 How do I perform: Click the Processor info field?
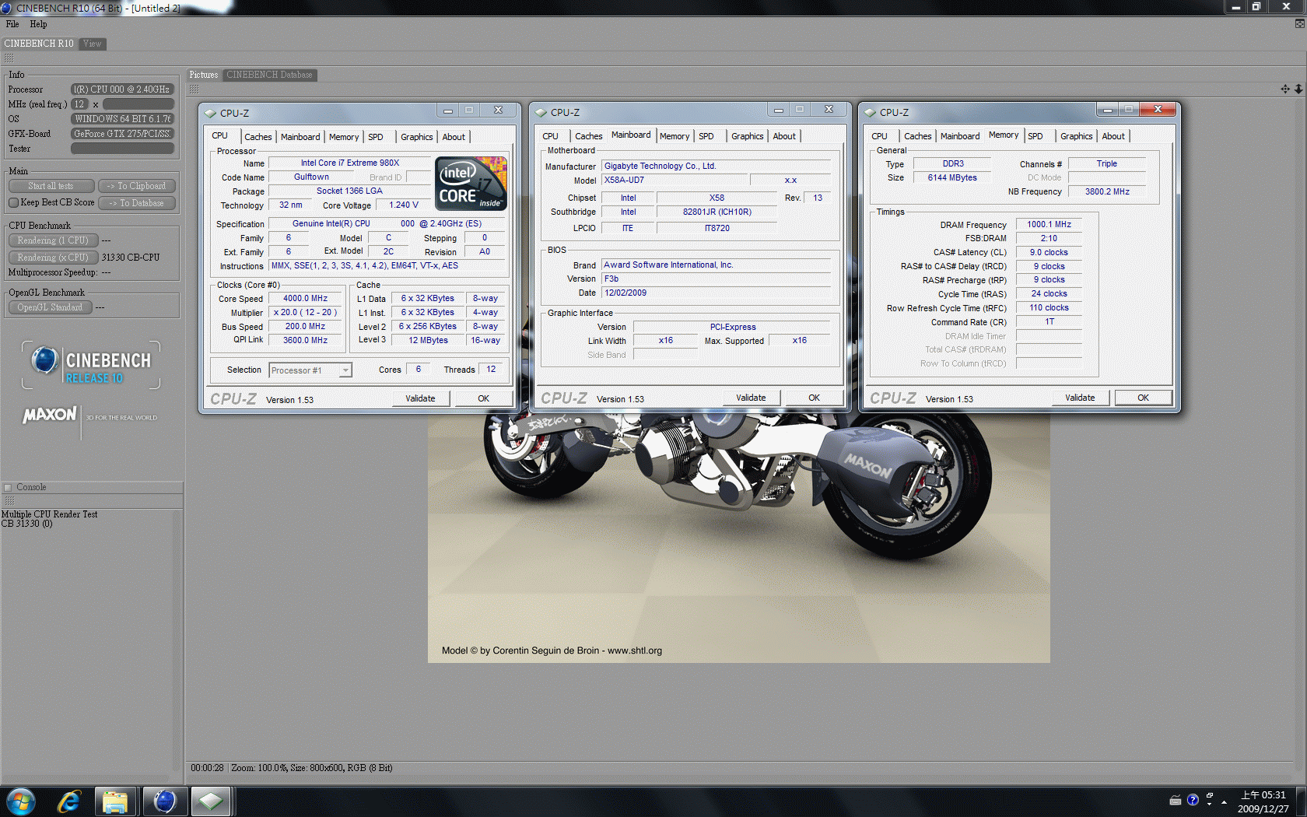click(x=122, y=89)
